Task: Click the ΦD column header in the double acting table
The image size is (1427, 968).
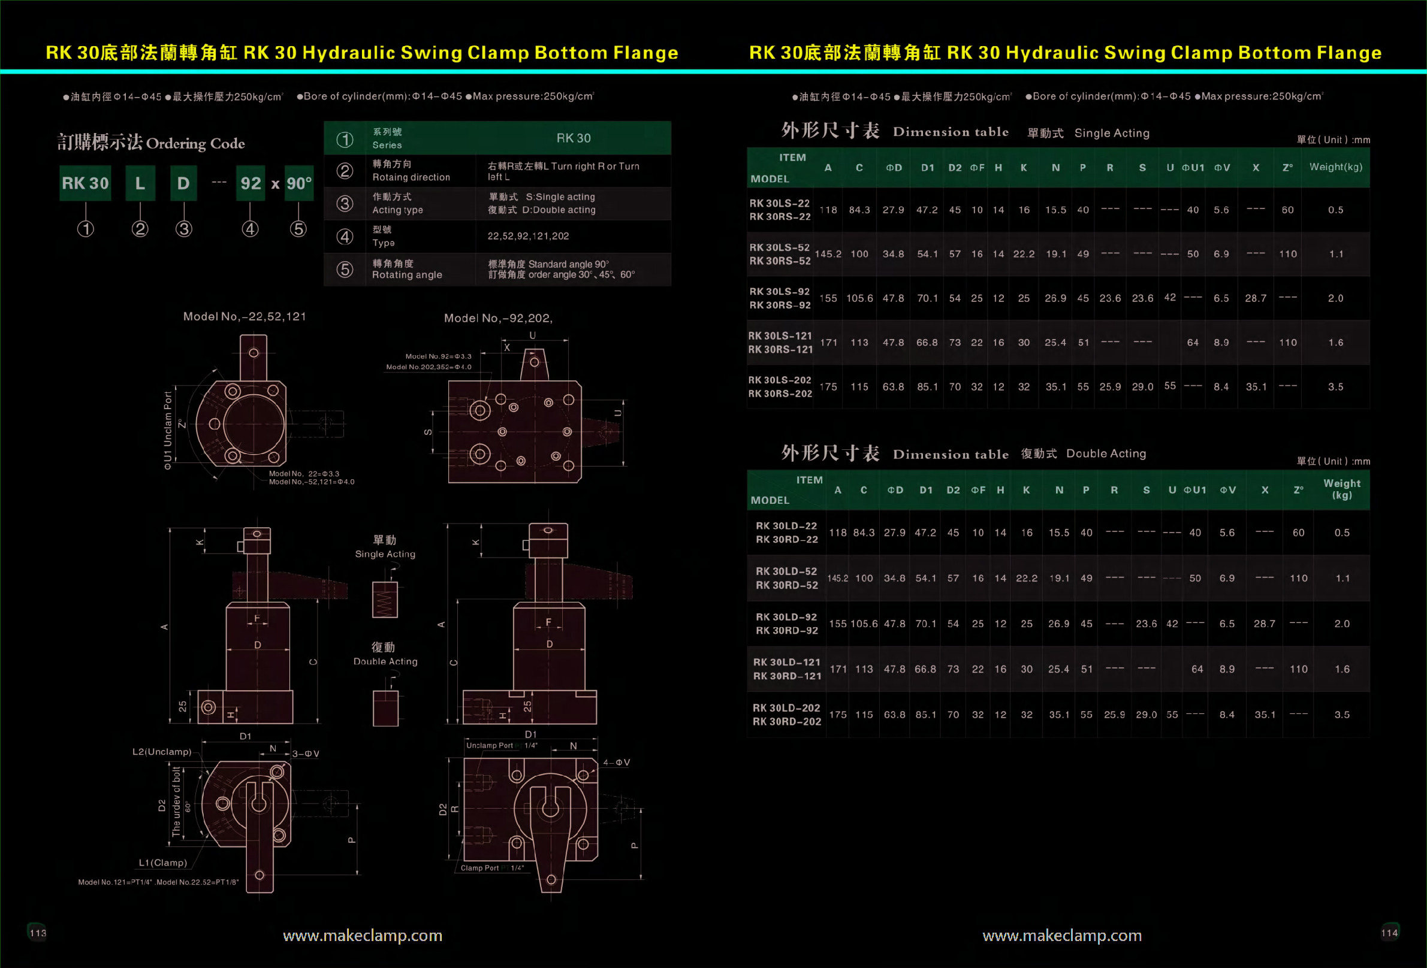Action: click(x=895, y=490)
